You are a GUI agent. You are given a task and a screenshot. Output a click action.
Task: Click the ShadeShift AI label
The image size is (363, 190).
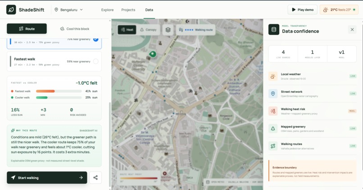pyautogui.click(x=88, y=131)
